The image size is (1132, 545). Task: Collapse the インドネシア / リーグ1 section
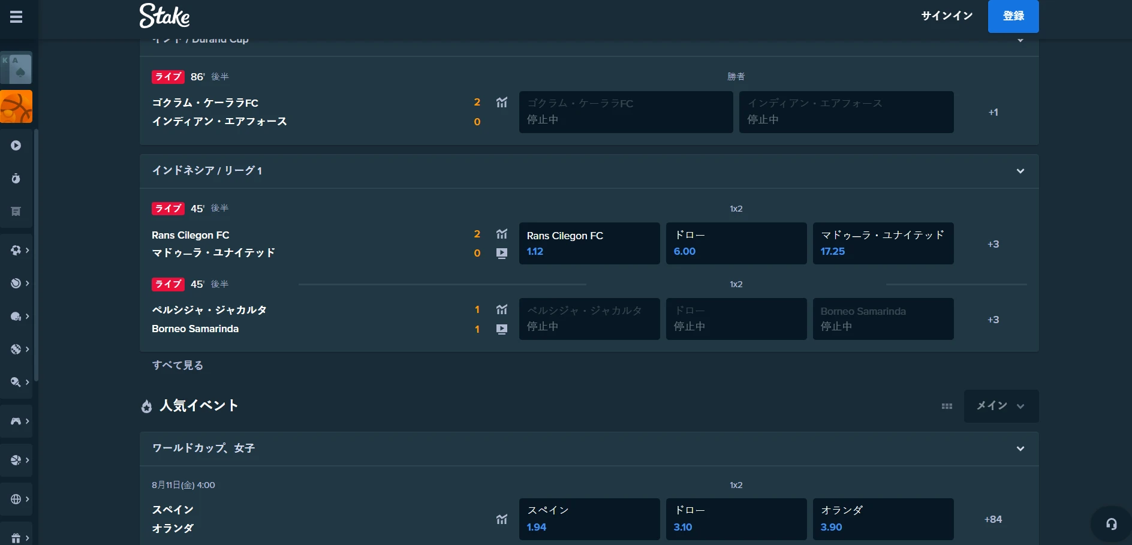(x=1020, y=171)
